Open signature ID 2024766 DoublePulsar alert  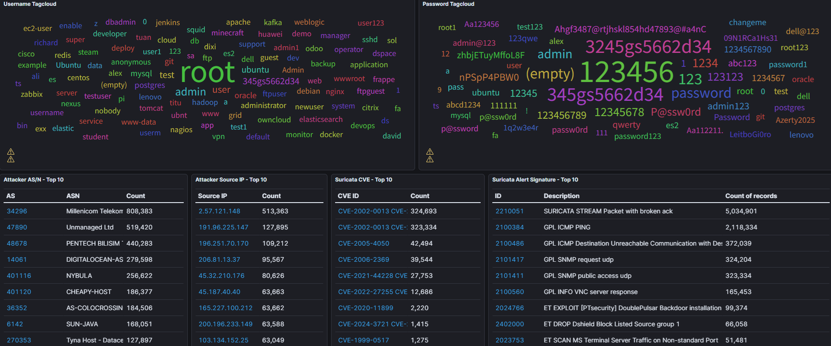pos(509,308)
